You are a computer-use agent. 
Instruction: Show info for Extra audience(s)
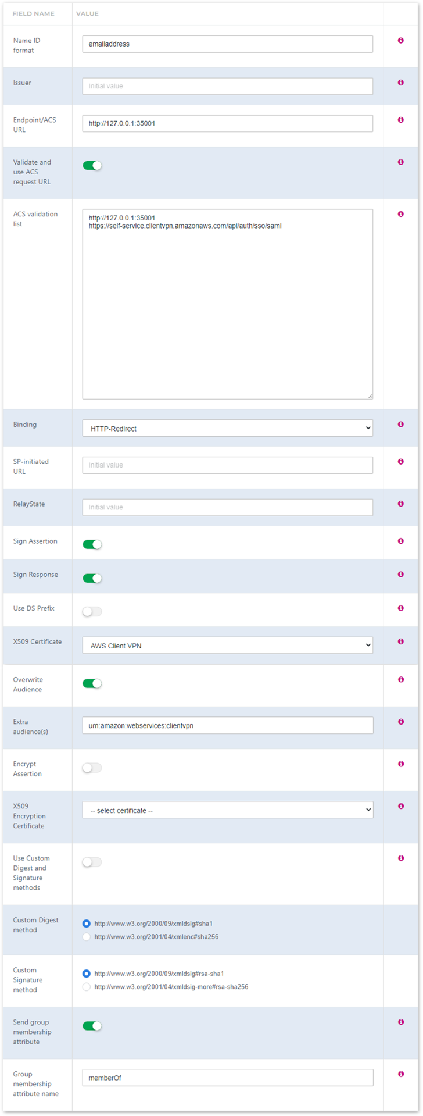(x=400, y=722)
